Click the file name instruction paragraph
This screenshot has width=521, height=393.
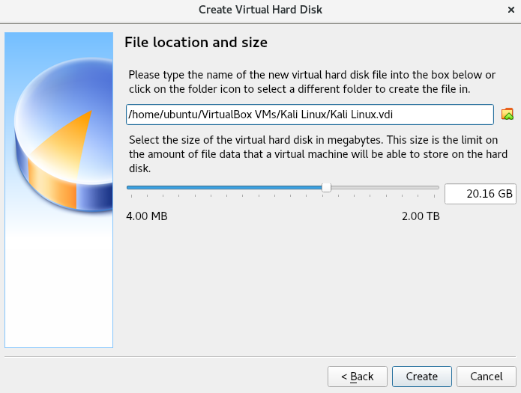312,82
